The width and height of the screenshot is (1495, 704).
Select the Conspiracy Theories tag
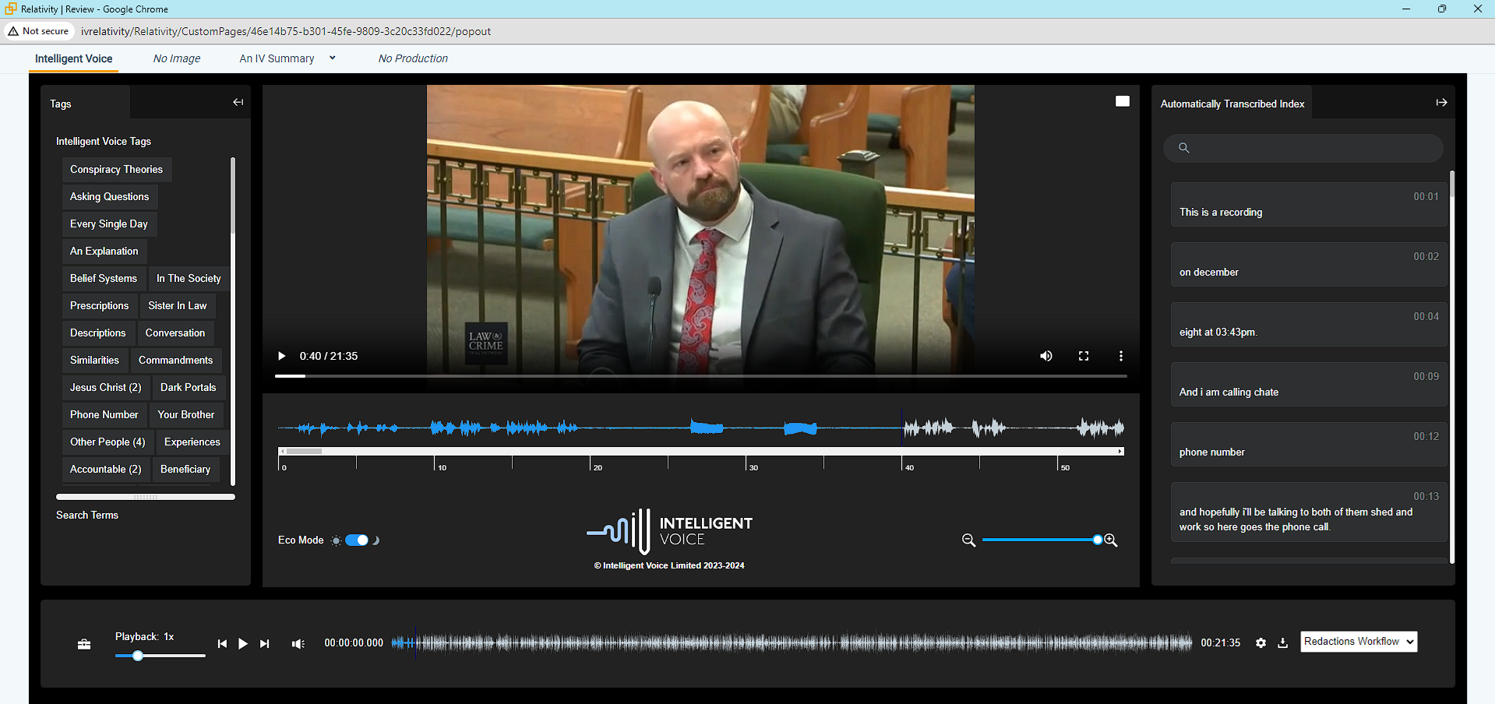tap(116, 170)
